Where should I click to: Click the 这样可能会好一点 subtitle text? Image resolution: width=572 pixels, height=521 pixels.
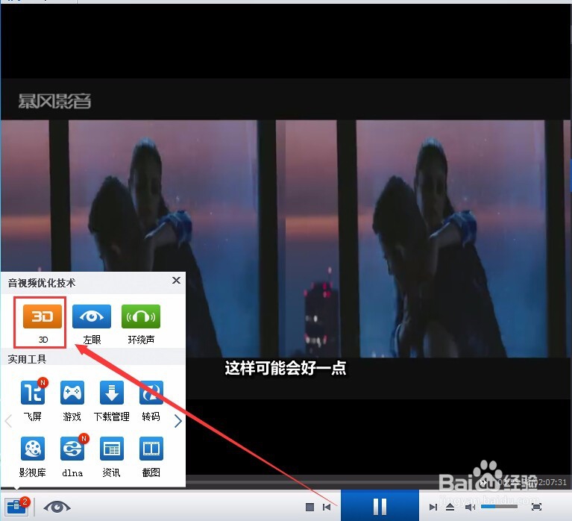(286, 368)
